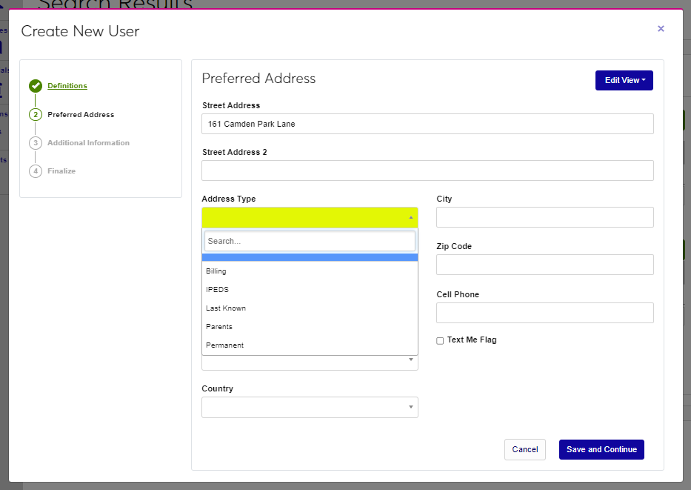The width and height of the screenshot is (691, 490).
Task: Select the Last Known option
Action: point(226,308)
